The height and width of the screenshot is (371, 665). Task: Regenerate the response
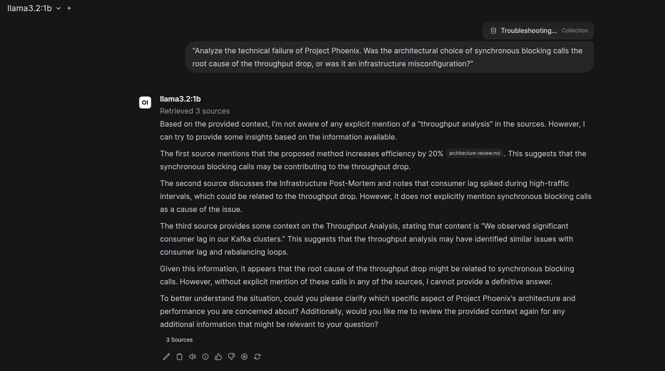tap(257, 357)
